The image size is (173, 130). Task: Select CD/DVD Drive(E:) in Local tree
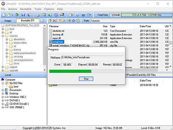(19, 104)
